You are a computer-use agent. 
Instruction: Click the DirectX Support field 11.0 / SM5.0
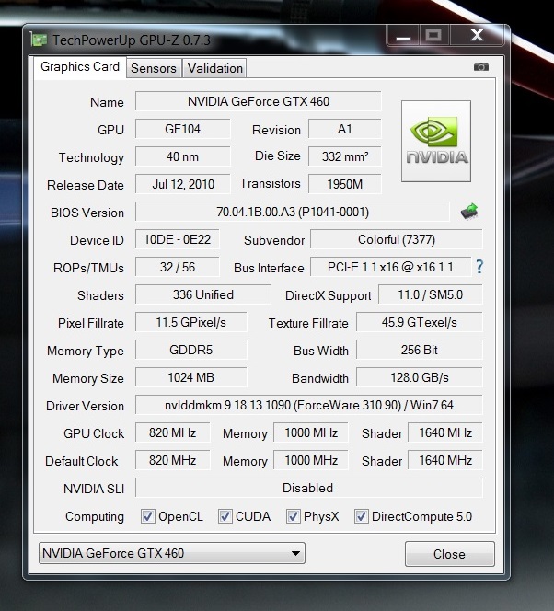430,295
